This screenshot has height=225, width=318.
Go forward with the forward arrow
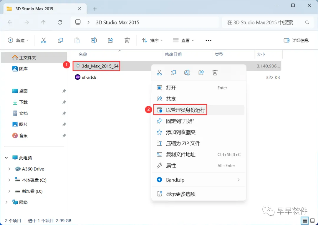click(x=26, y=22)
